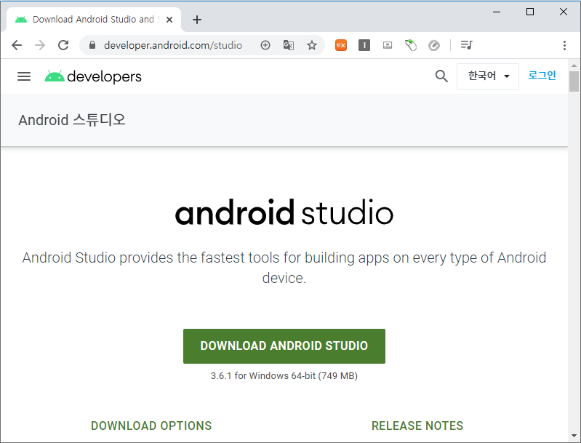
Task: Click the browser forward arrow
Action: coord(40,45)
